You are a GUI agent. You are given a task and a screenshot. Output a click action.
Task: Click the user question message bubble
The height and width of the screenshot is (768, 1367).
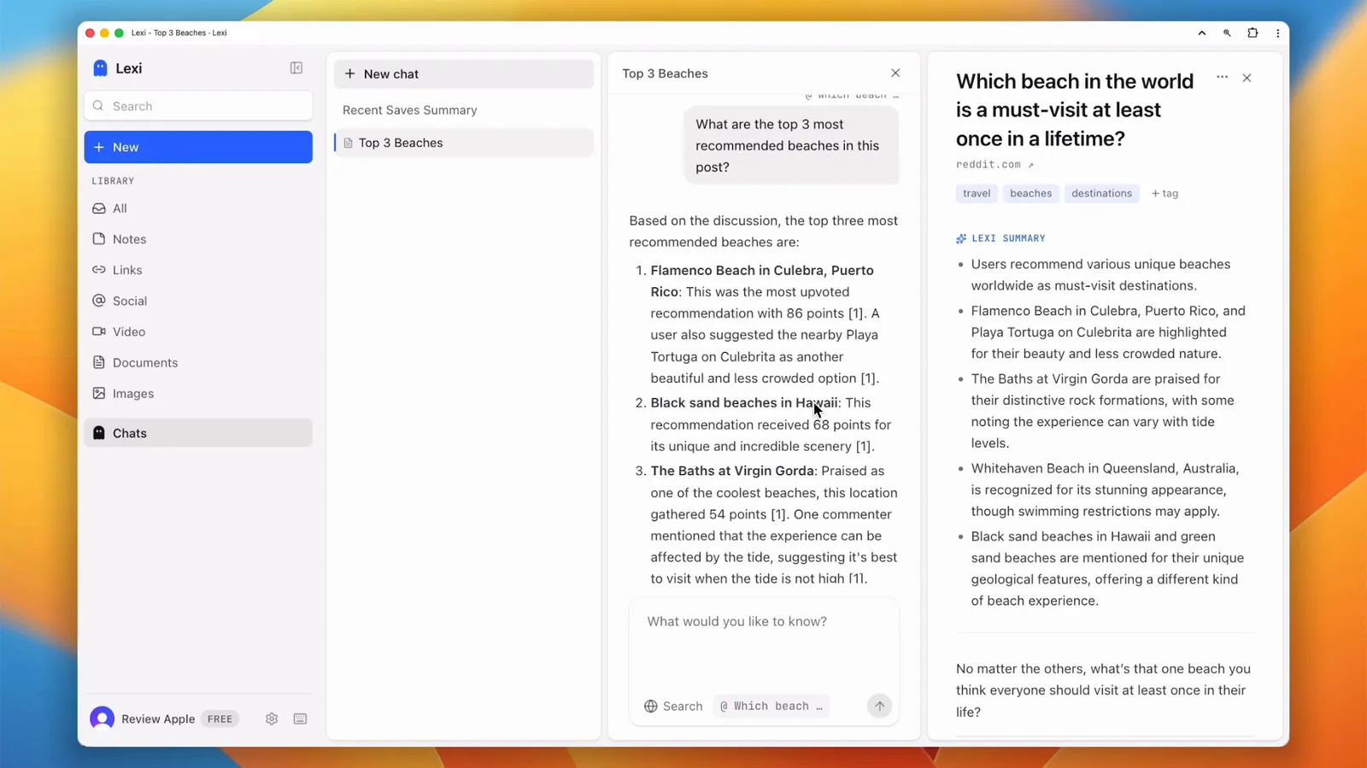(791, 146)
